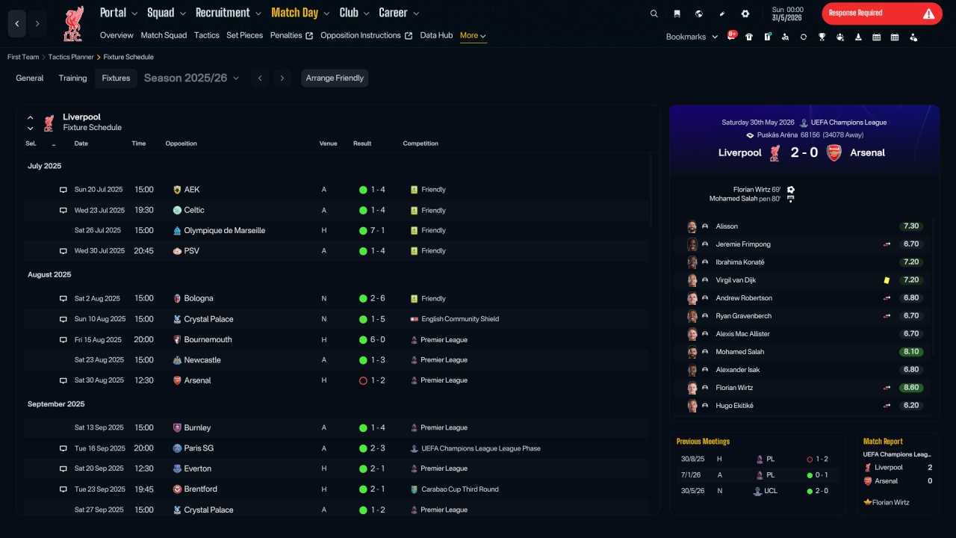Open inbox messages icon with 9+ badge
The image size is (956, 538).
(731, 37)
